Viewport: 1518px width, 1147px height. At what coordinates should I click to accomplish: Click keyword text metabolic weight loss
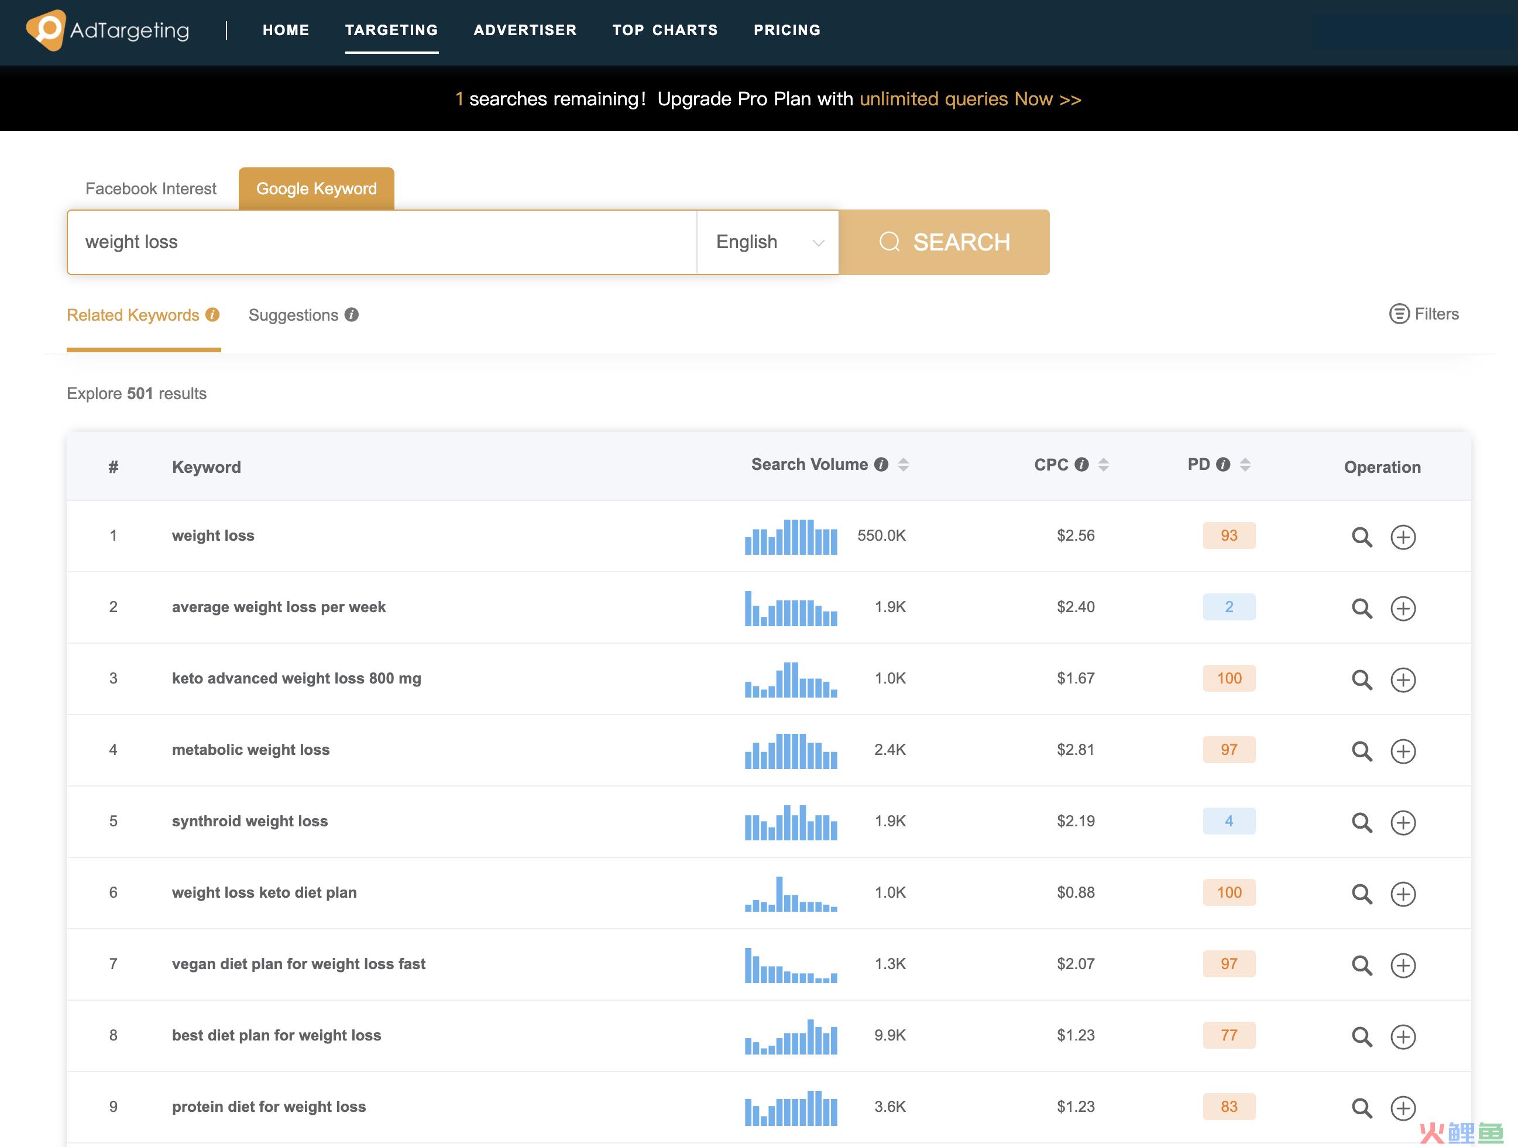[x=250, y=750]
